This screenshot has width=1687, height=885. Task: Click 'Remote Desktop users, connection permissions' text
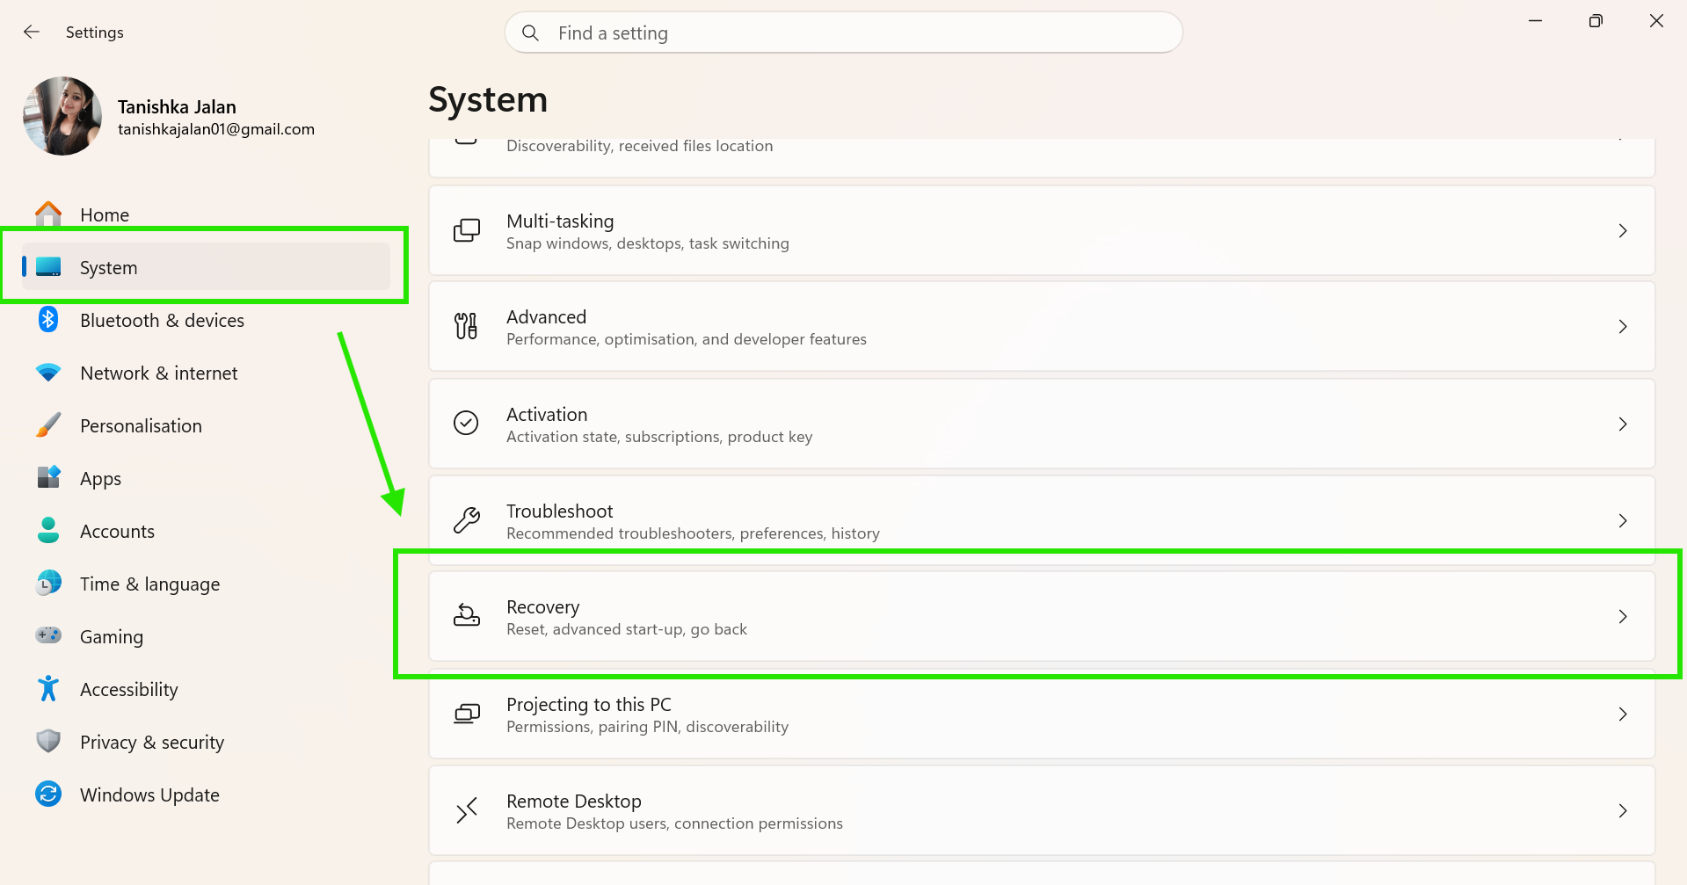[674, 823]
